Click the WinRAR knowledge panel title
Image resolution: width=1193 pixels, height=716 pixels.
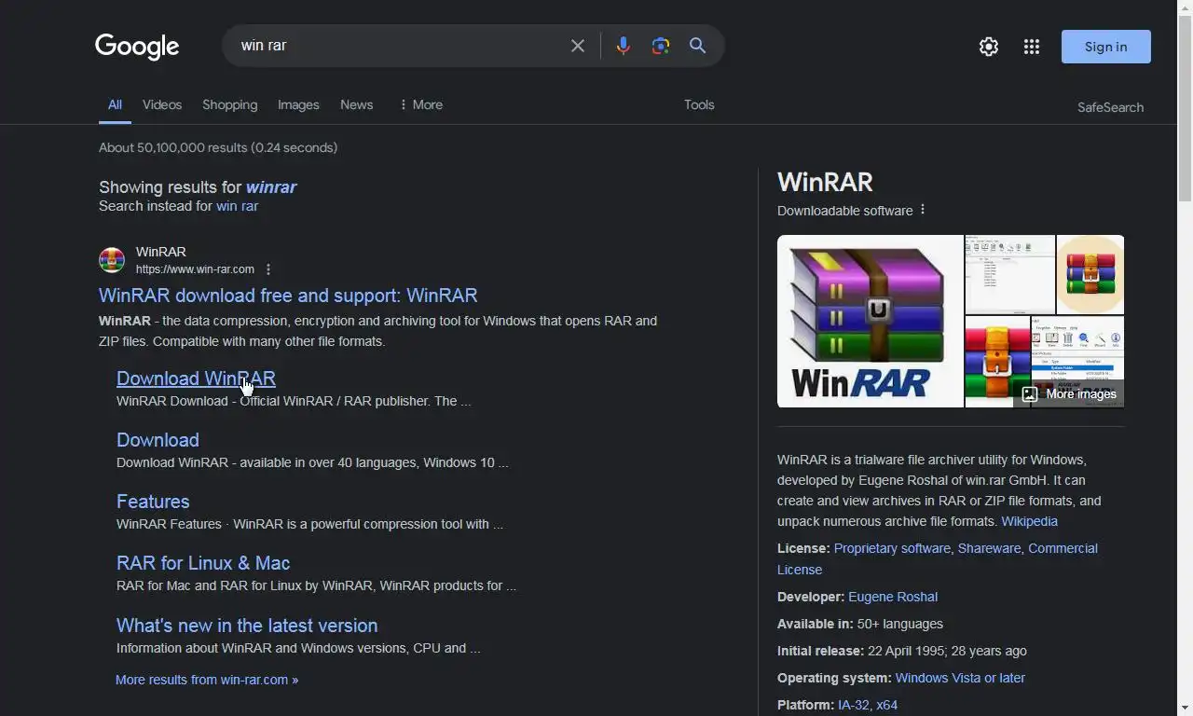coord(825,182)
